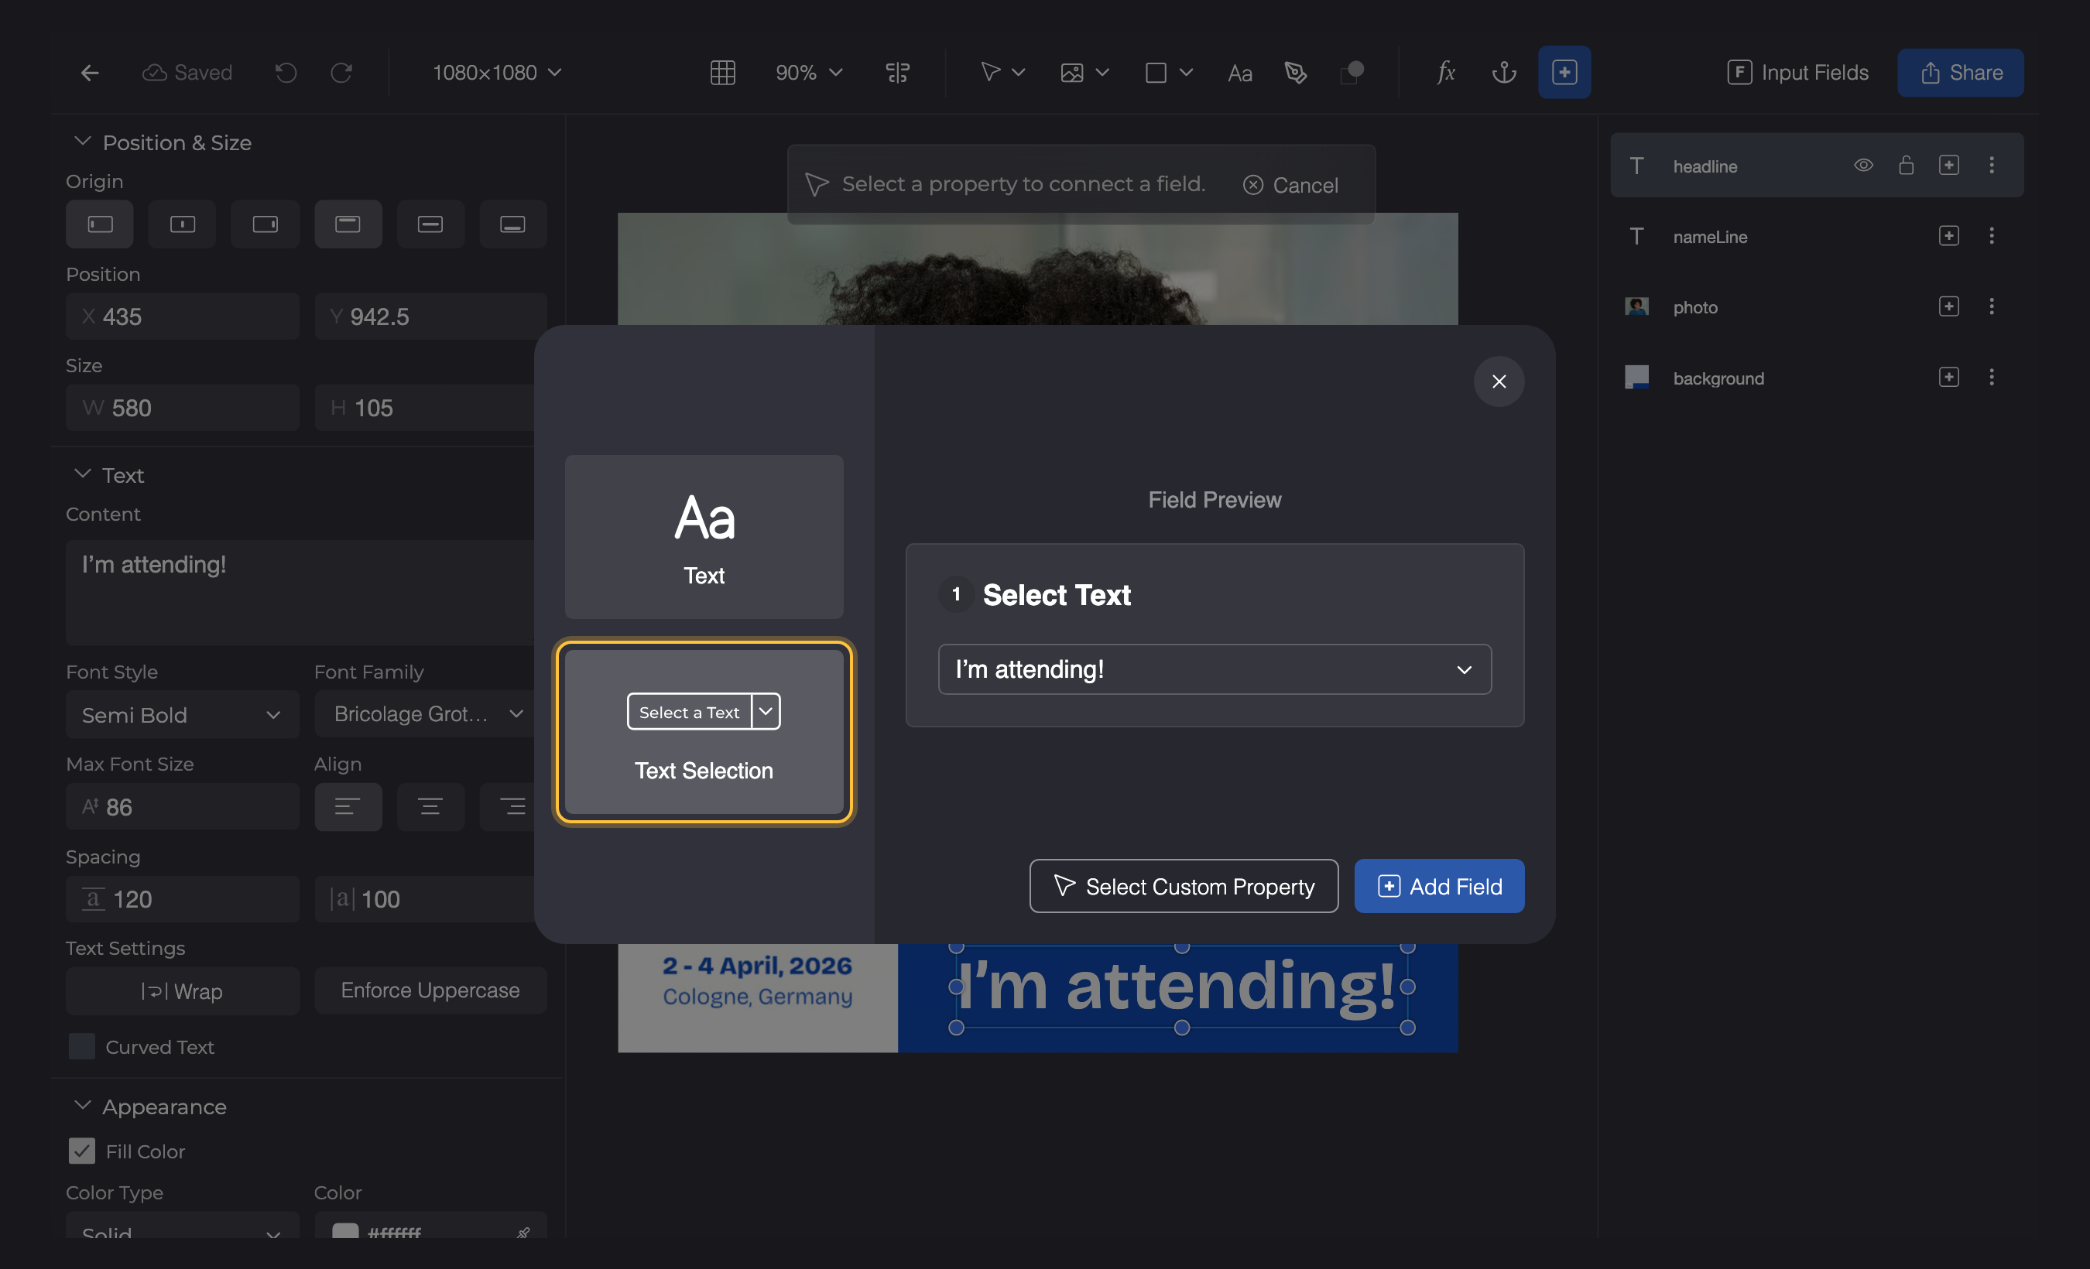Toggle the grid icon in toolbar
The image size is (2090, 1269).
click(722, 73)
